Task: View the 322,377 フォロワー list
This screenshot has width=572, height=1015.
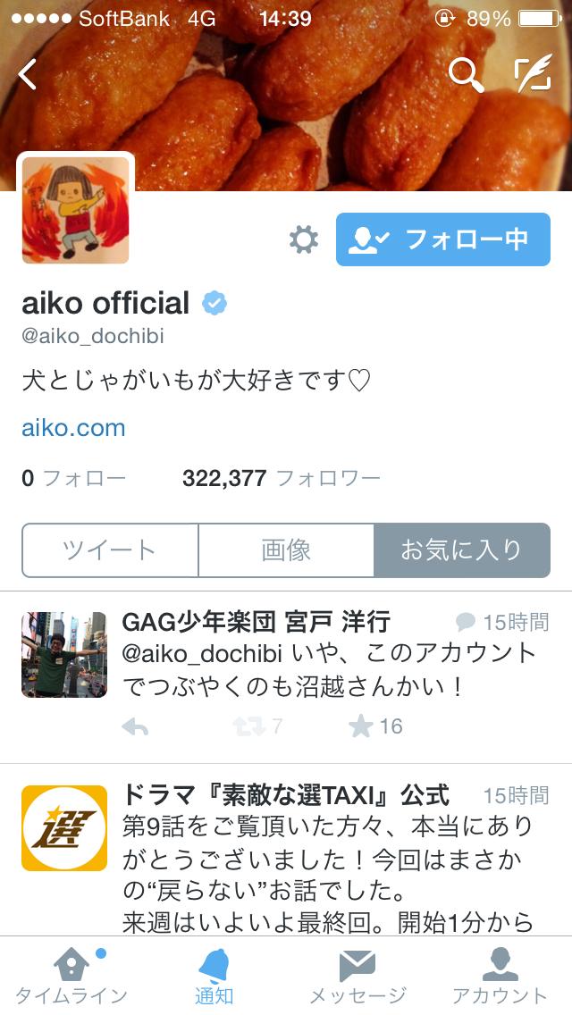Action: tap(282, 478)
